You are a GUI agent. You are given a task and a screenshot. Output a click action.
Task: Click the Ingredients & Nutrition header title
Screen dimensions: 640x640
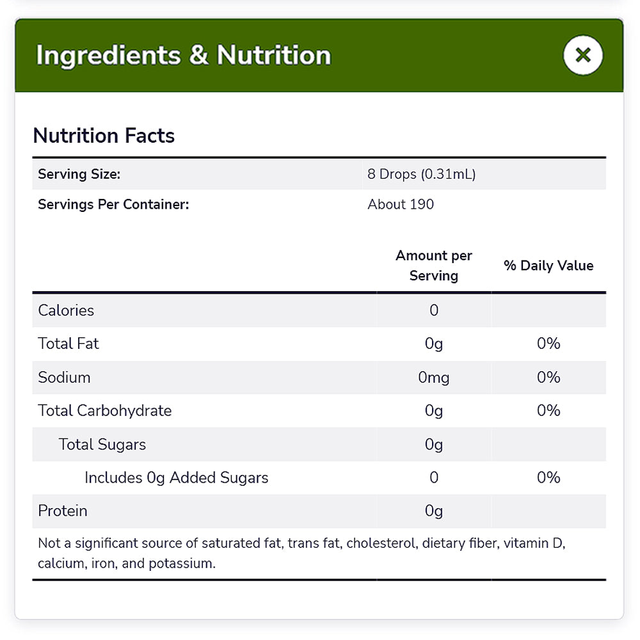[x=183, y=55]
